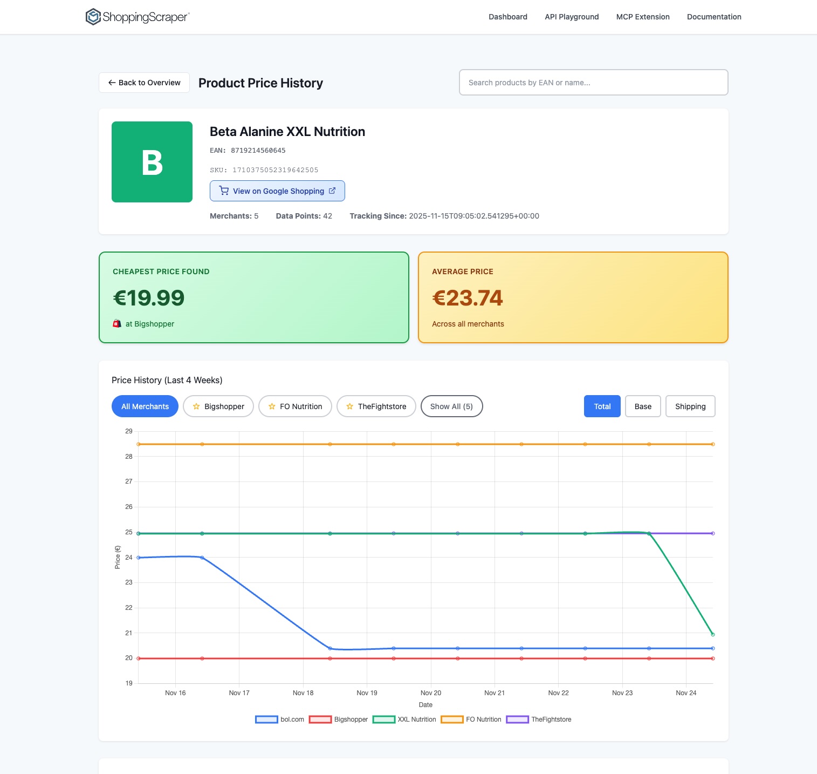Click the Merchants: 5 stat

click(234, 216)
